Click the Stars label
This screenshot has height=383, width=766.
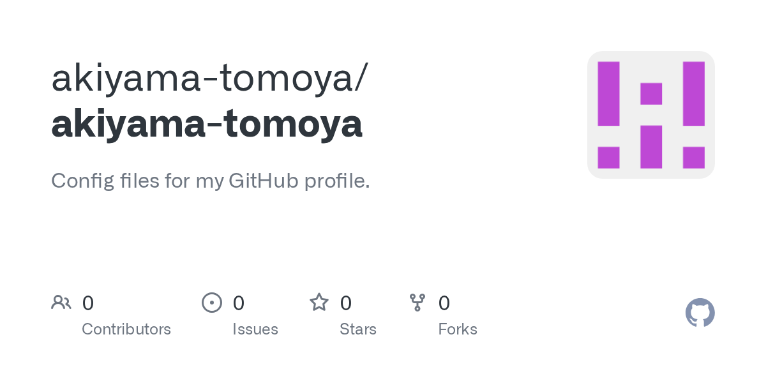[x=358, y=329]
